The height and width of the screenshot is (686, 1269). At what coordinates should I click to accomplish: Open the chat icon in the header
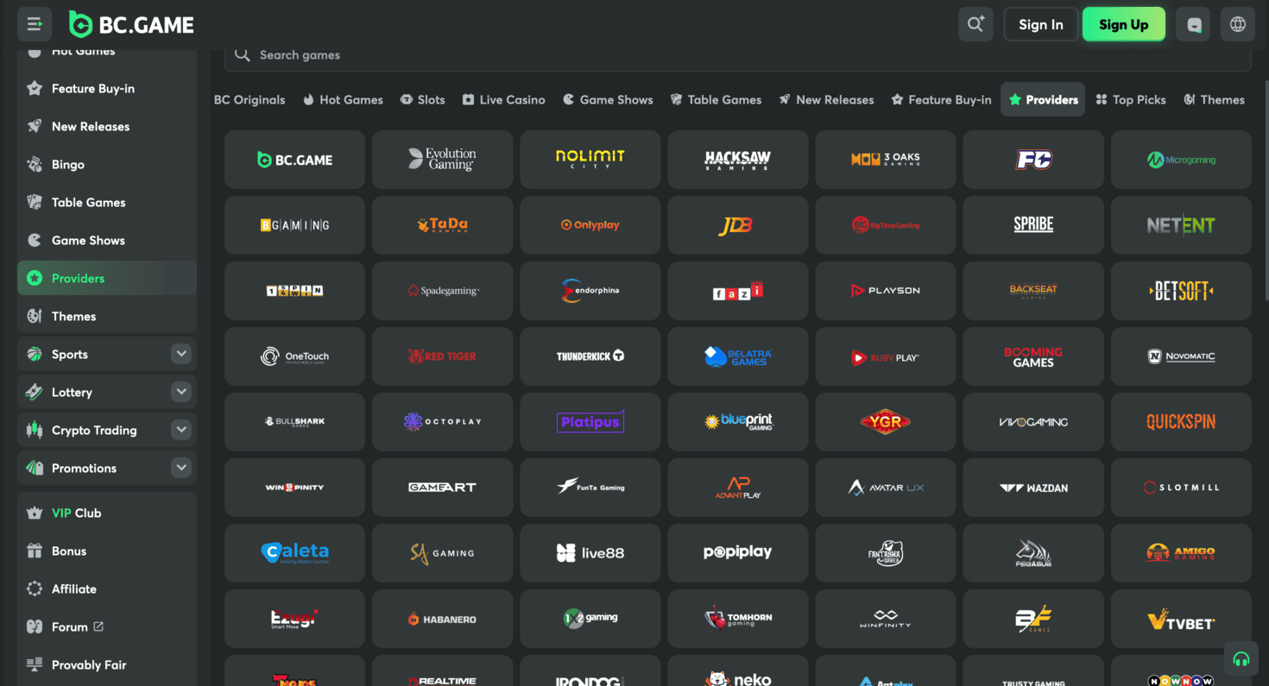(1194, 24)
